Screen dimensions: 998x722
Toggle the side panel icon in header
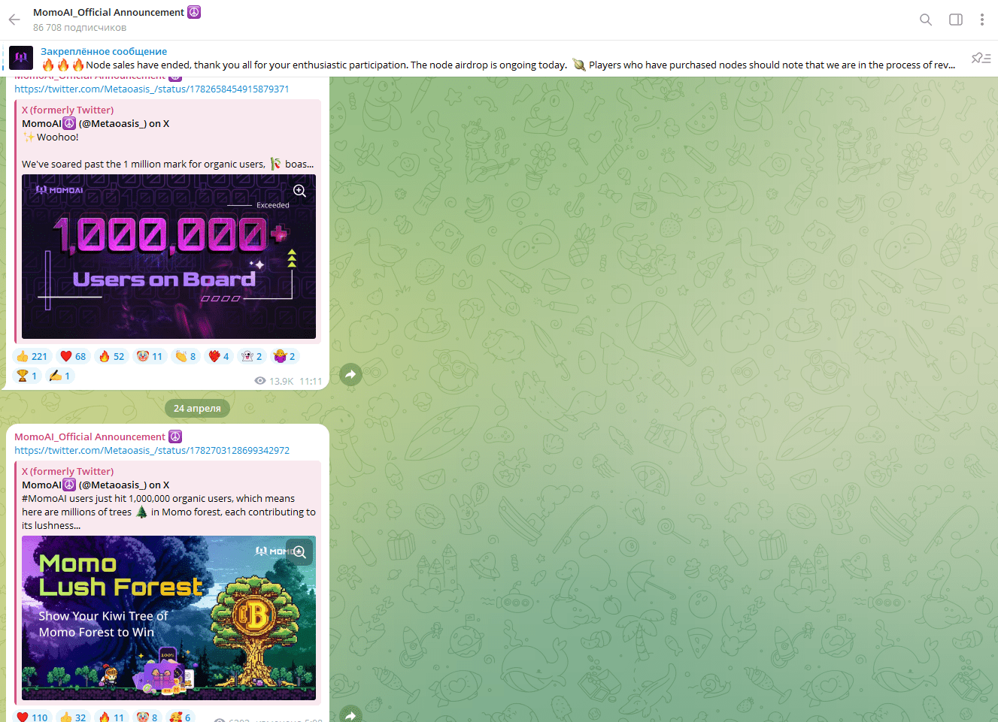[956, 20]
